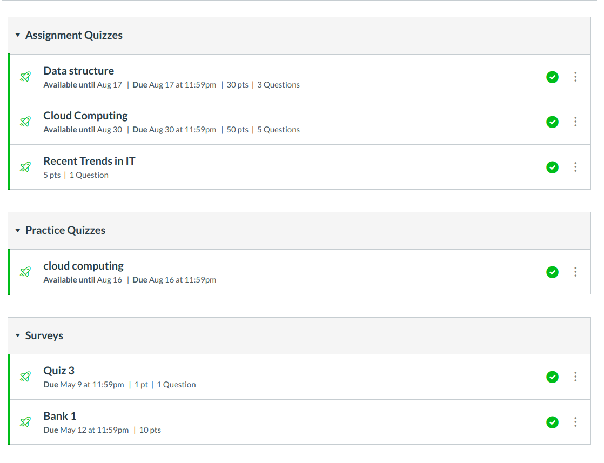Screen dimensions: 604x463
Task: Open lowercase cloud computing practice quiz
Action: 83,266
